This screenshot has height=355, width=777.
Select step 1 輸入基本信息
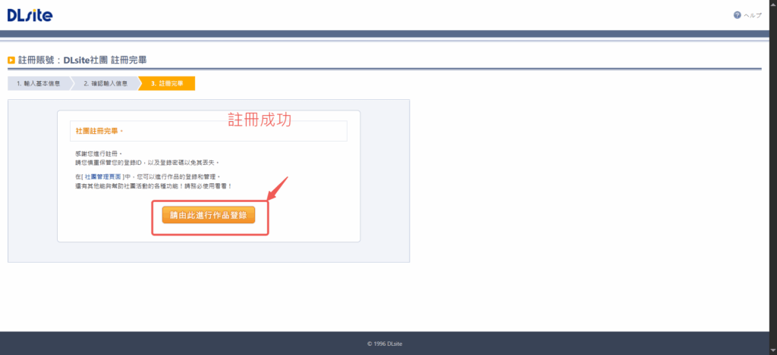pos(38,83)
